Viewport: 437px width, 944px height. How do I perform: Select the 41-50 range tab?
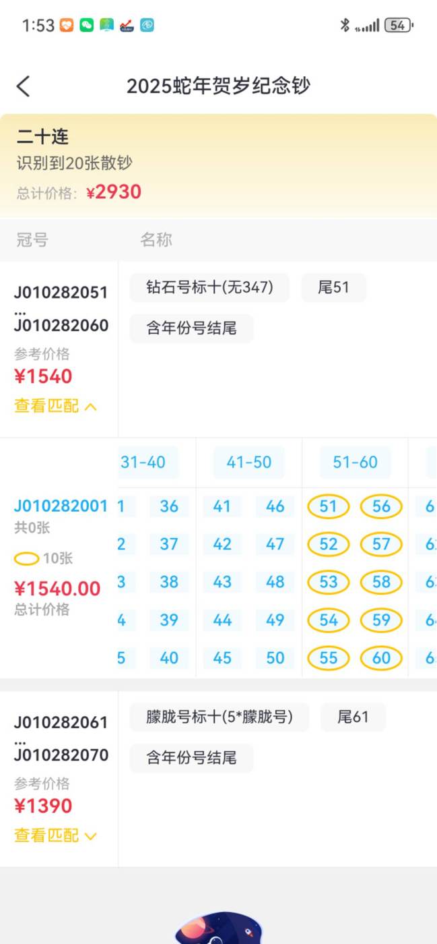(249, 463)
